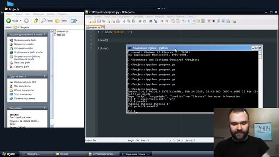279x157 pixels.
Task: Save the file using the floppy disk icon
Action: [x=99, y=21]
